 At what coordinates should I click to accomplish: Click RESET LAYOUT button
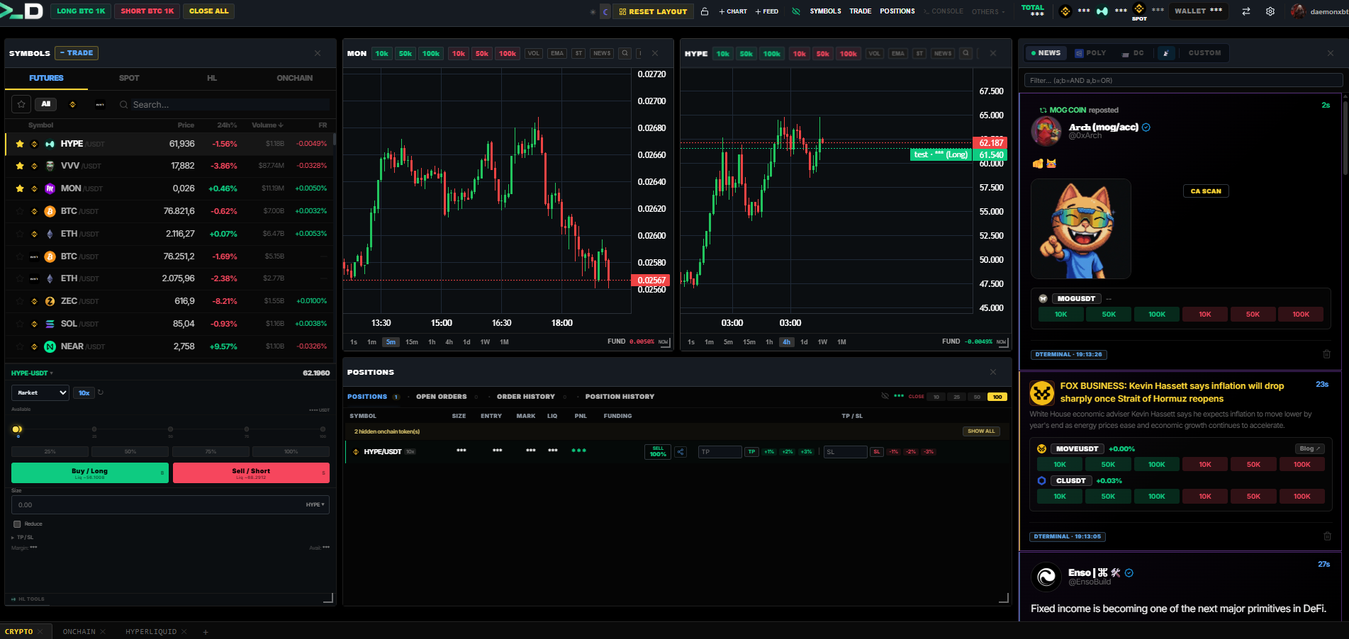[653, 11]
